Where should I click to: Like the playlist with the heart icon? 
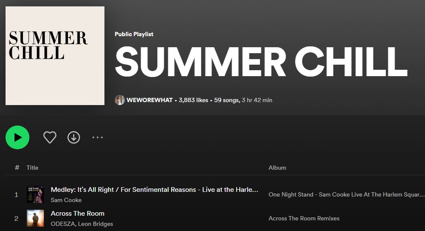(50, 137)
